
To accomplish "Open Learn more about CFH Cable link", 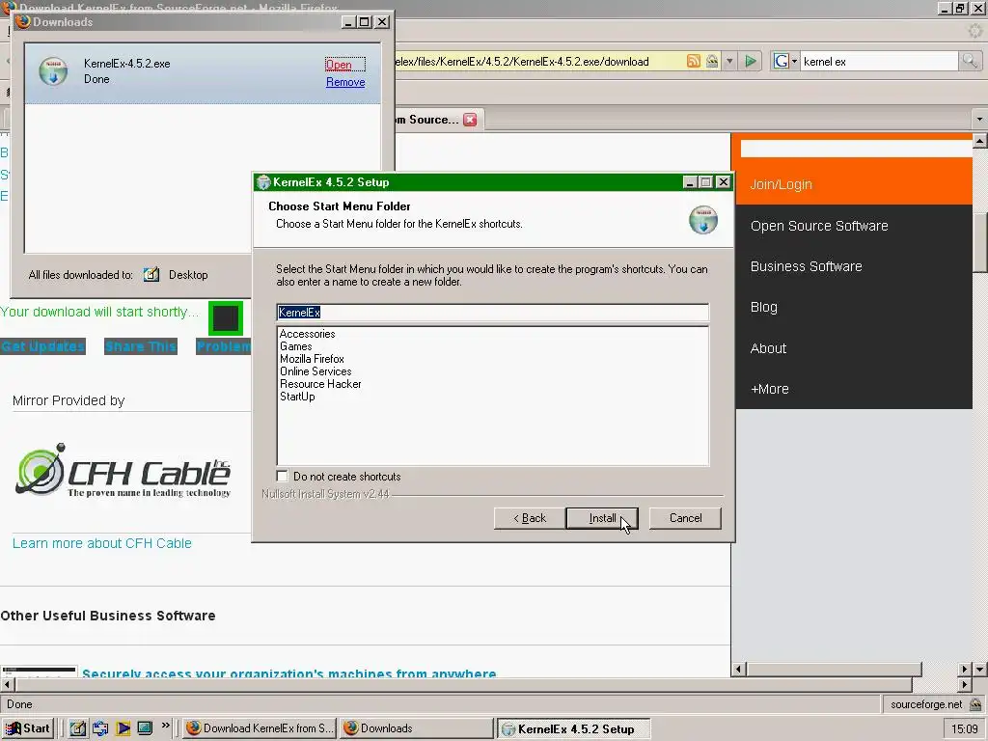I will tap(102, 543).
